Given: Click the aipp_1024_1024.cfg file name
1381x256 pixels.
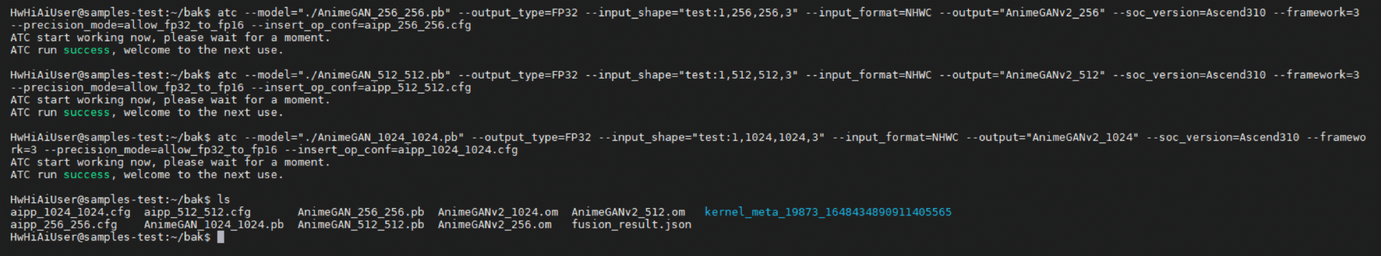Looking at the screenshot, I should point(70,212).
